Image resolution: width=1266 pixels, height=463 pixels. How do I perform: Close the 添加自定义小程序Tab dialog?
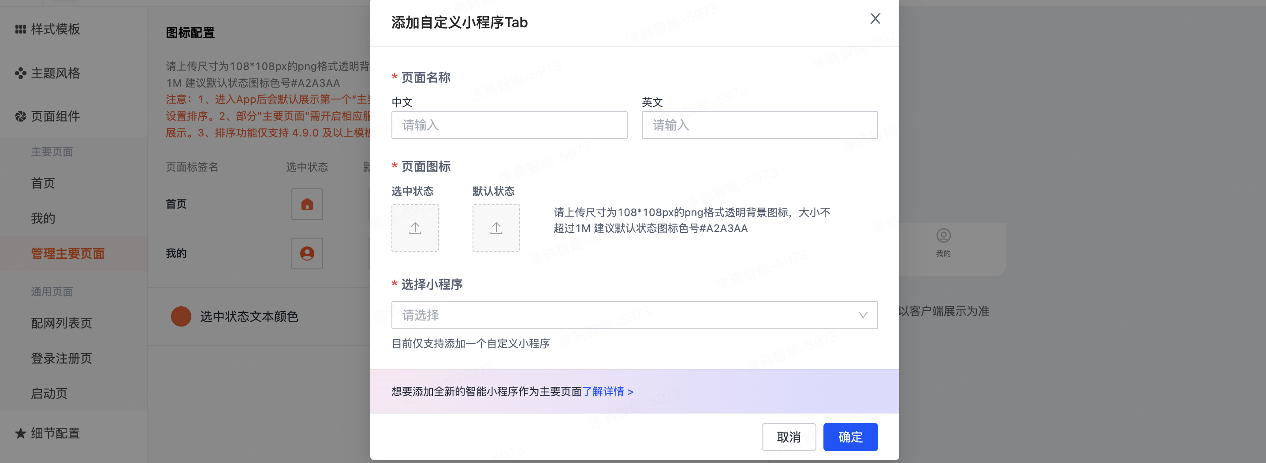click(x=875, y=18)
